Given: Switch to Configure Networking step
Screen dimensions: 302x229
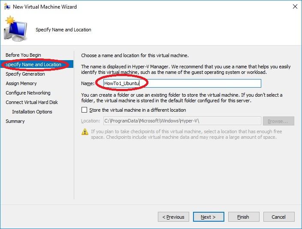Looking at the screenshot, I should 28,93.
